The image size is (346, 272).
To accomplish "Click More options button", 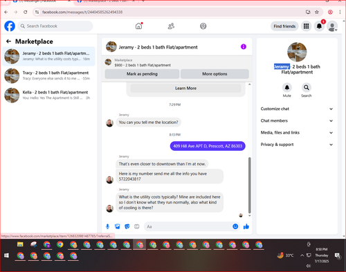I will [x=215, y=74].
